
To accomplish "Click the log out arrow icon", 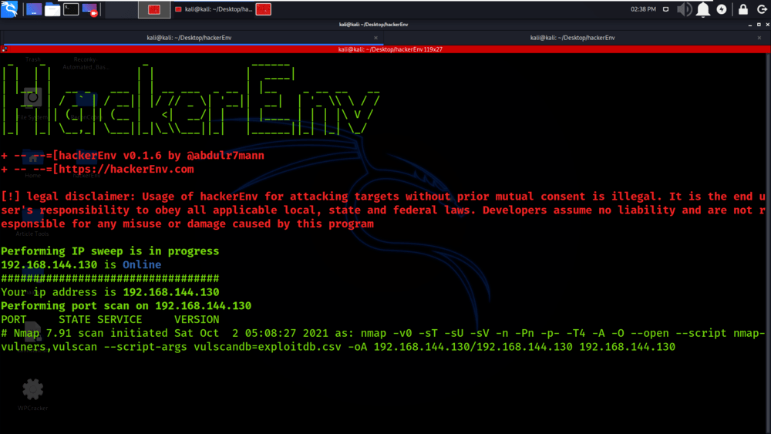I will coord(762,9).
